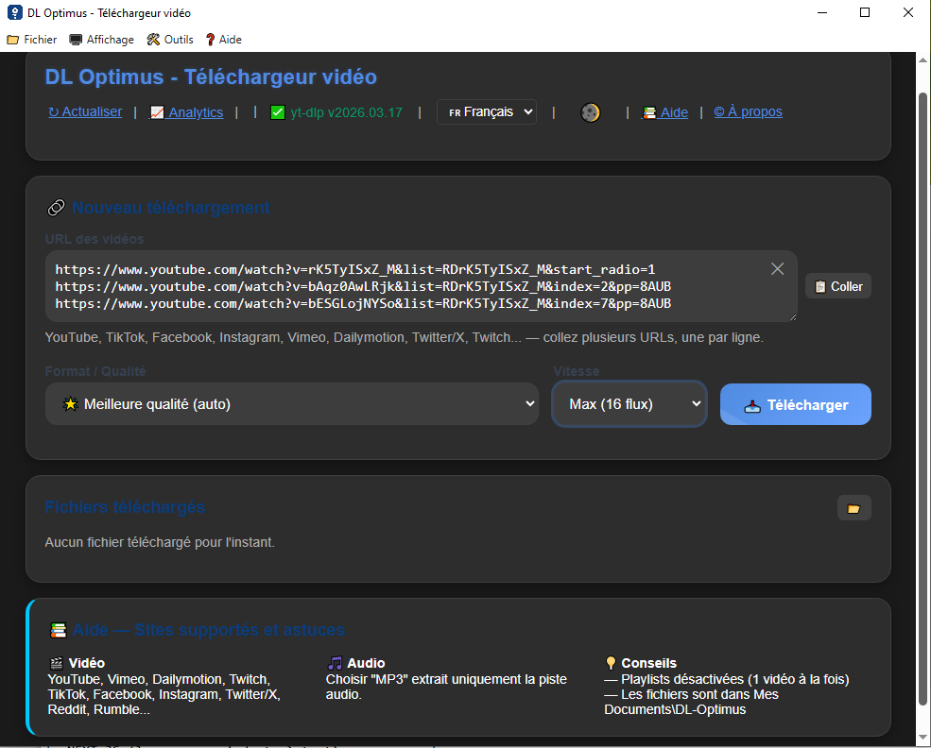Click the star icon in quality dropdown

point(71,404)
